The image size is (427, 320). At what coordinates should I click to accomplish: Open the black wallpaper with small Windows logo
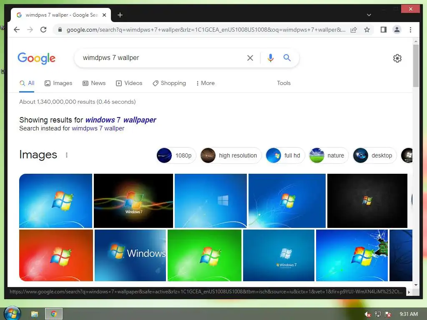tap(367, 201)
